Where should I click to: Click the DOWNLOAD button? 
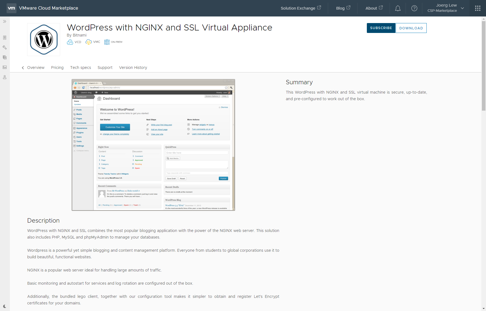click(x=411, y=28)
